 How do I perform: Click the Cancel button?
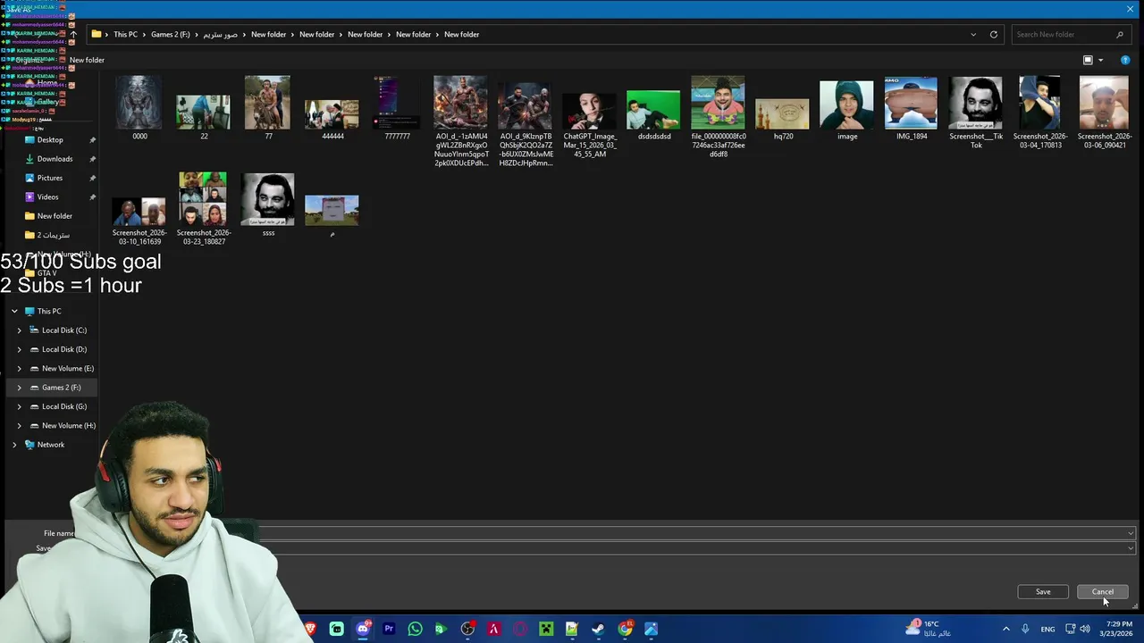(1102, 591)
